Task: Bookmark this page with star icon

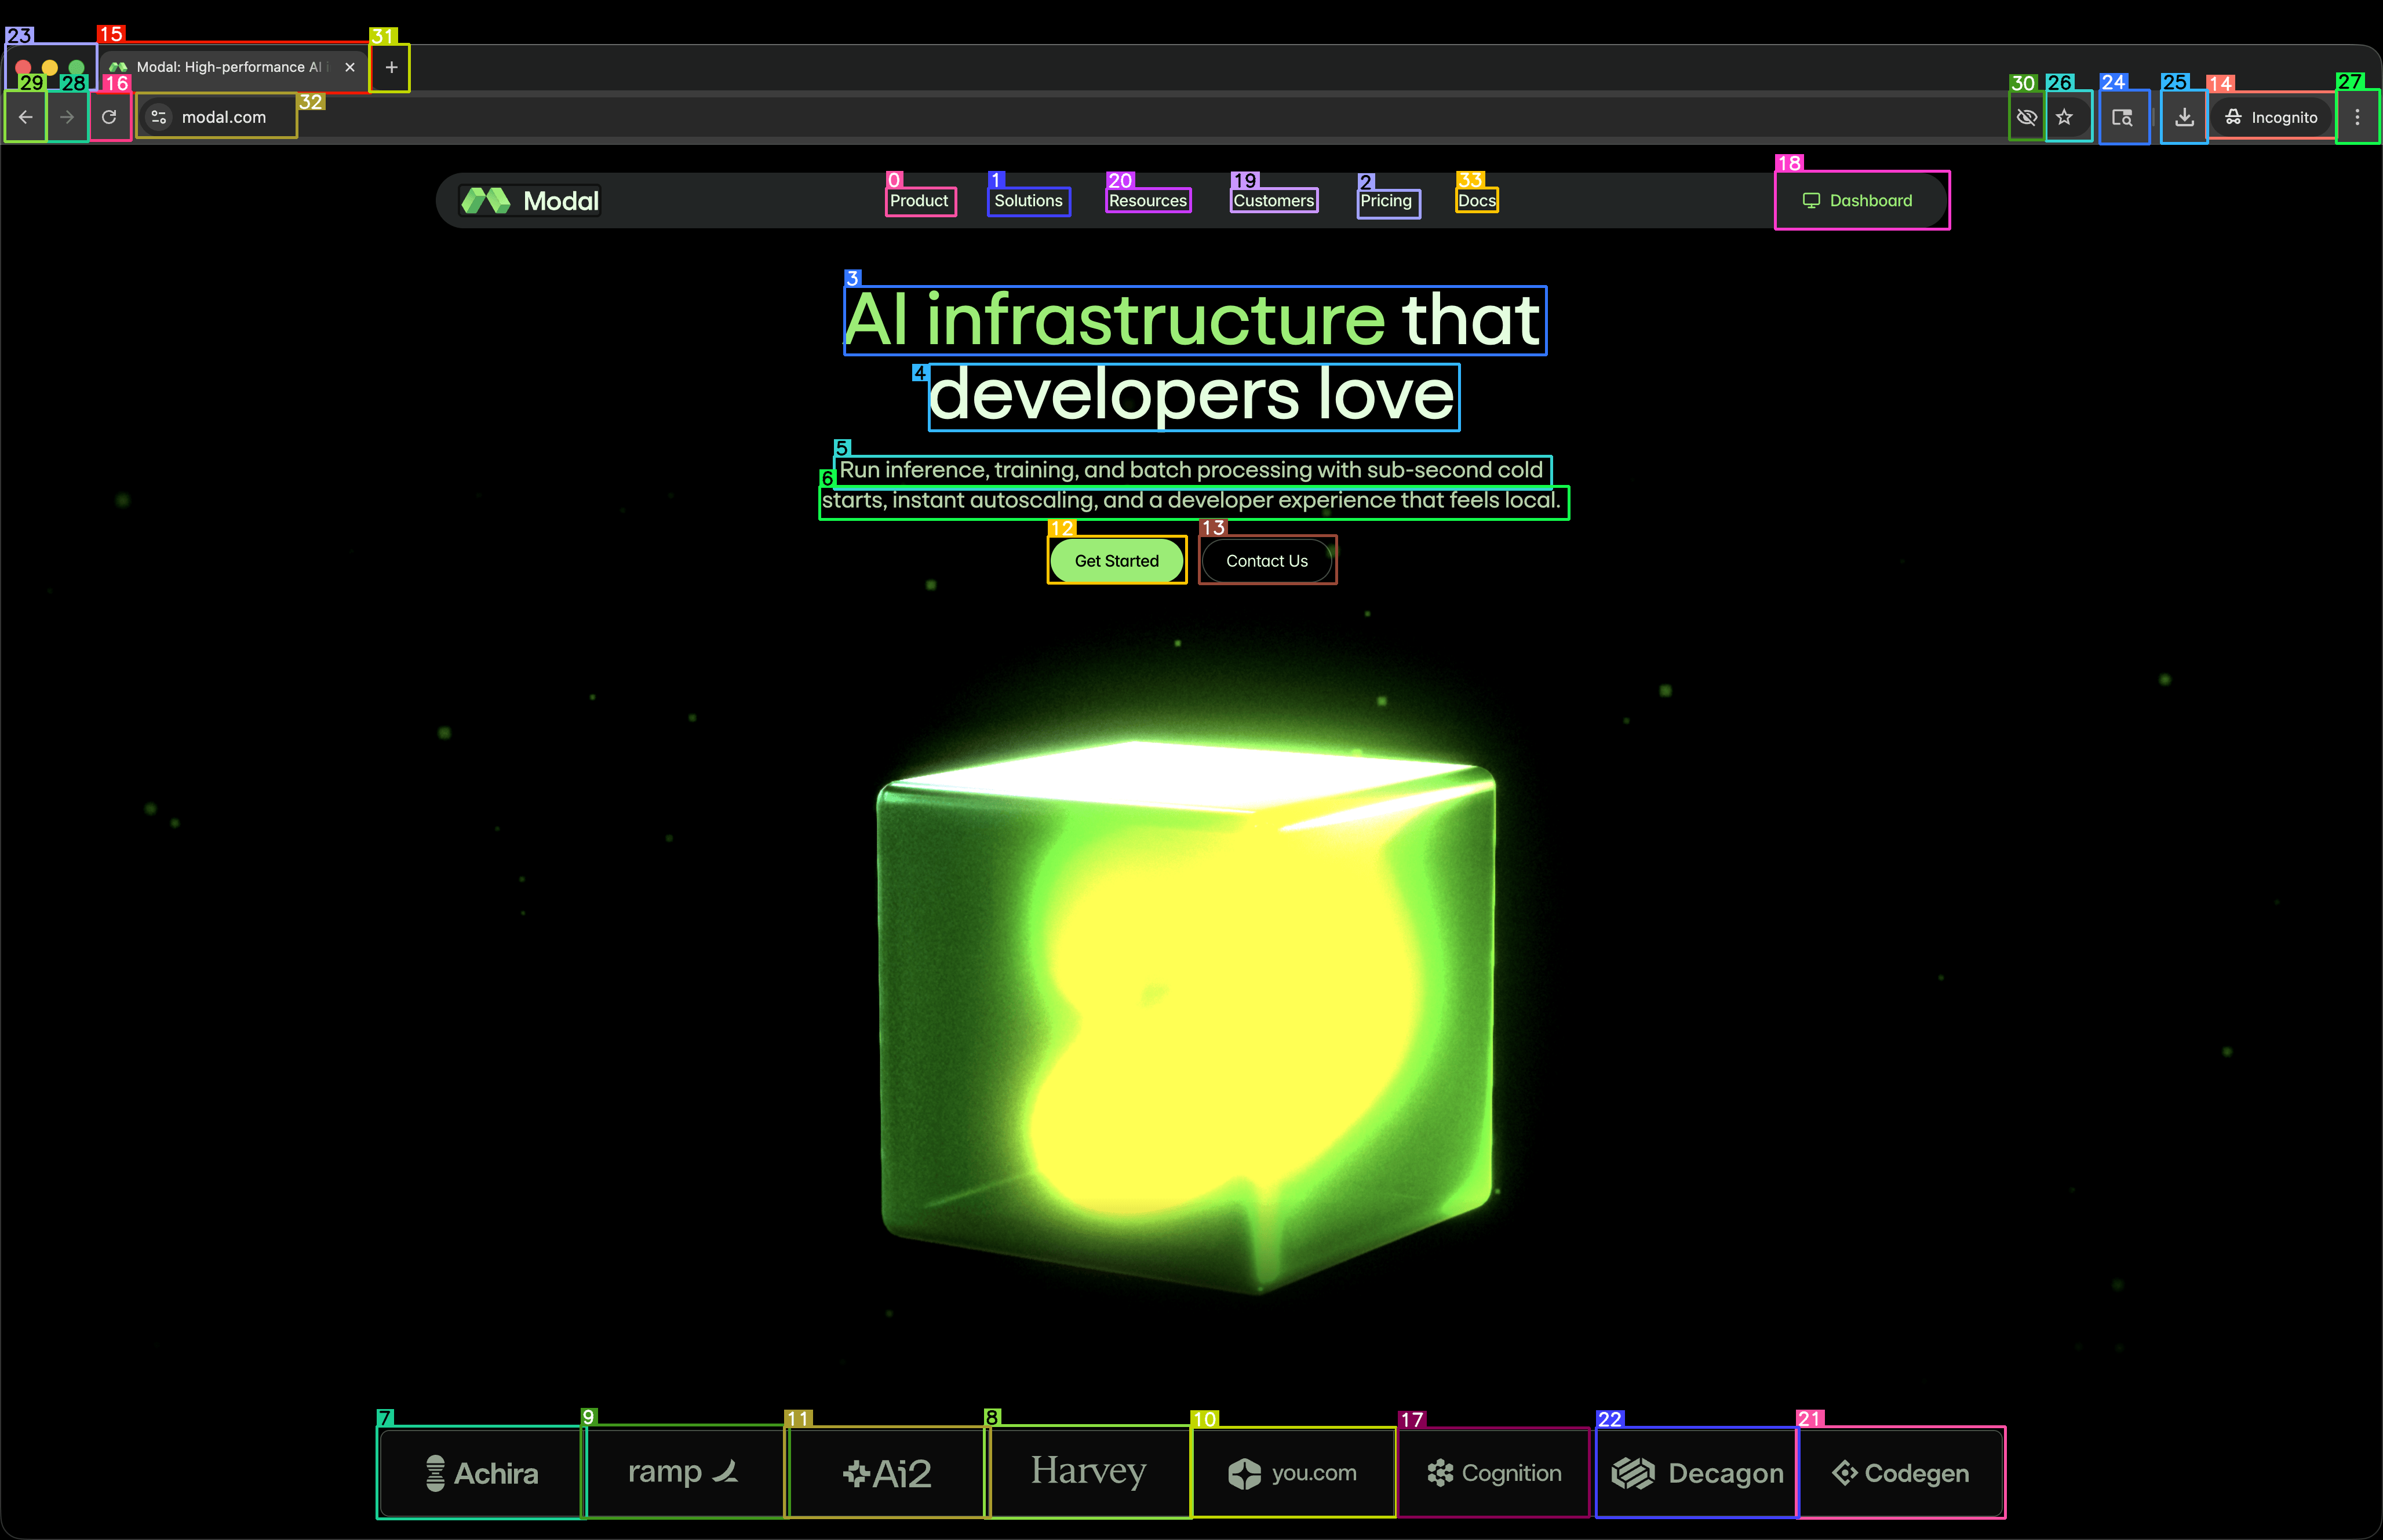Action: [x=2064, y=117]
